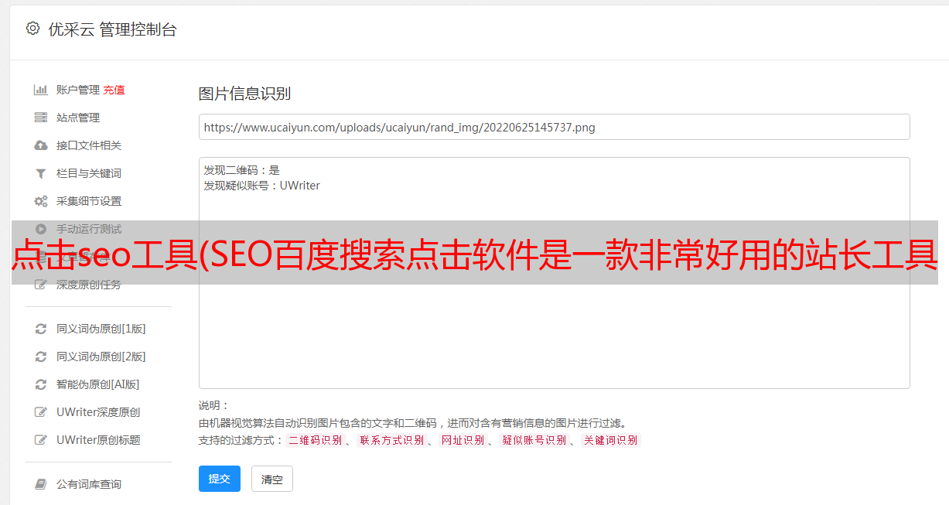Screen dimensions: 949x505
Task: Click the gears icon for 采集细节设置
Action: (41, 201)
